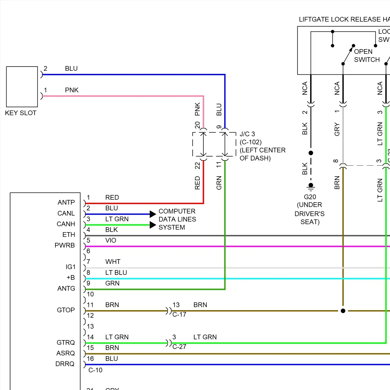Select the +B terminal label
The width and height of the screenshot is (390, 390).
(71, 277)
